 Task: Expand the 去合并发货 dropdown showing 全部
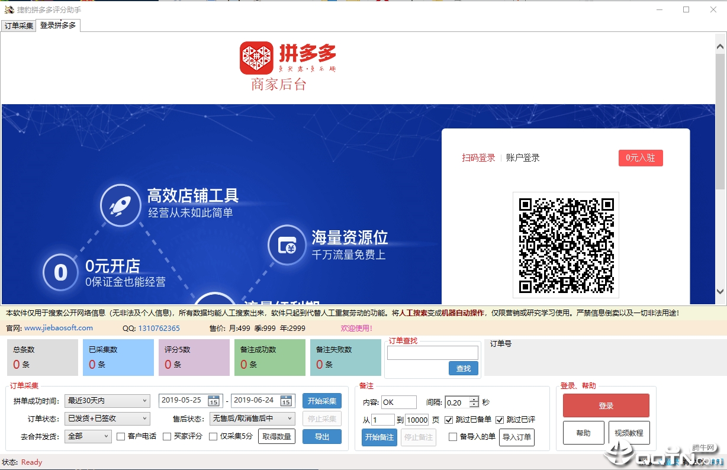point(88,436)
